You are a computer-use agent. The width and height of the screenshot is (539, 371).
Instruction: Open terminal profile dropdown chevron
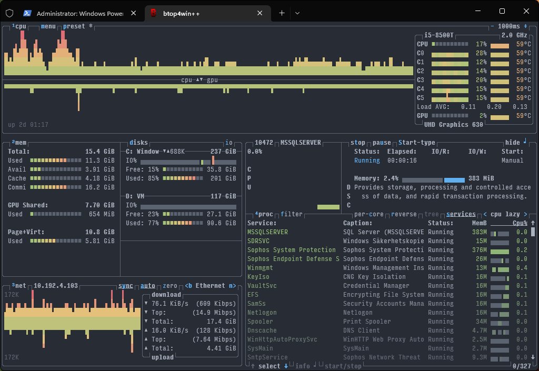click(x=297, y=13)
